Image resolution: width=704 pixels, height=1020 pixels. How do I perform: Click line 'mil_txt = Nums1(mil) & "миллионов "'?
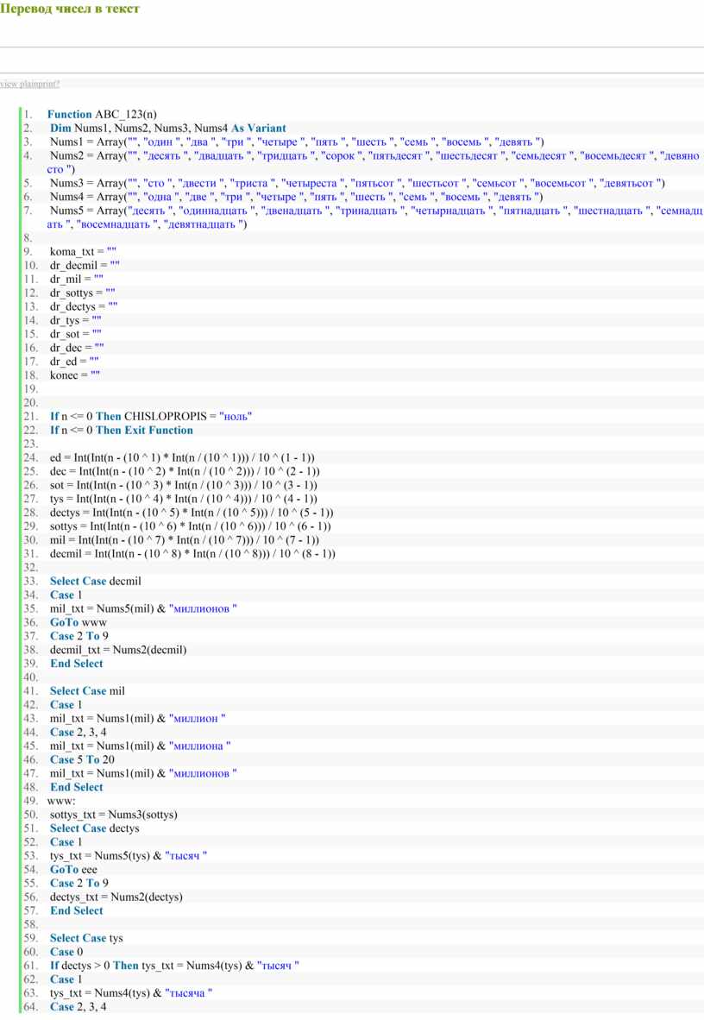(x=143, y=773)
